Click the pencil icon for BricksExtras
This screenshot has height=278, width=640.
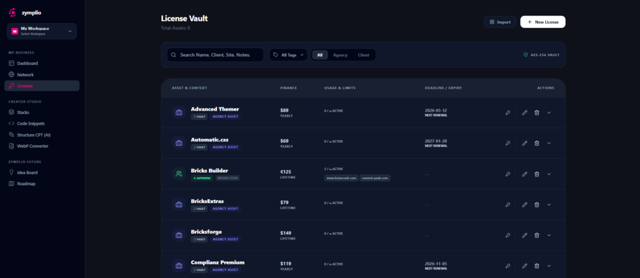pyautogui.click(x=524, y=204)
